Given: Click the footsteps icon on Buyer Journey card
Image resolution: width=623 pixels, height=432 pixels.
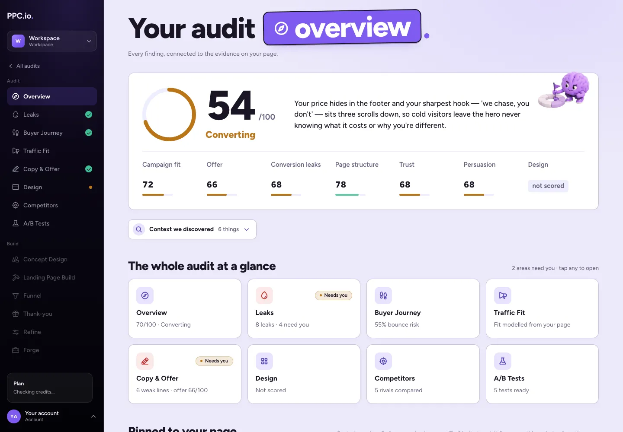Looking at the screenshot, I should [383, 295].
